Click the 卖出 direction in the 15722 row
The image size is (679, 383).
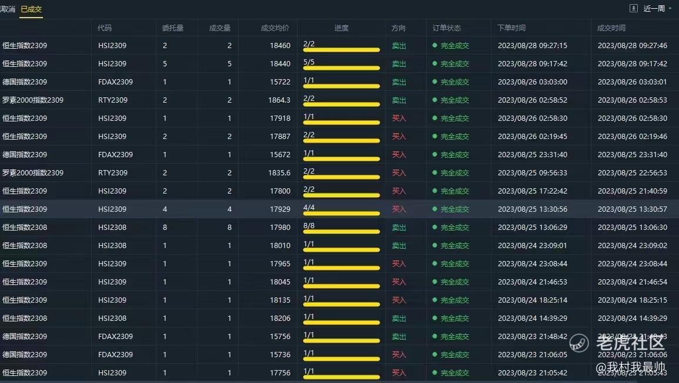coord(399,82)
